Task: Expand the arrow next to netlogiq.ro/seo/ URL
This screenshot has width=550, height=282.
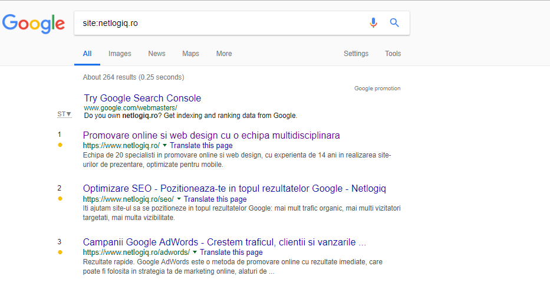Action: coord(179,199)
